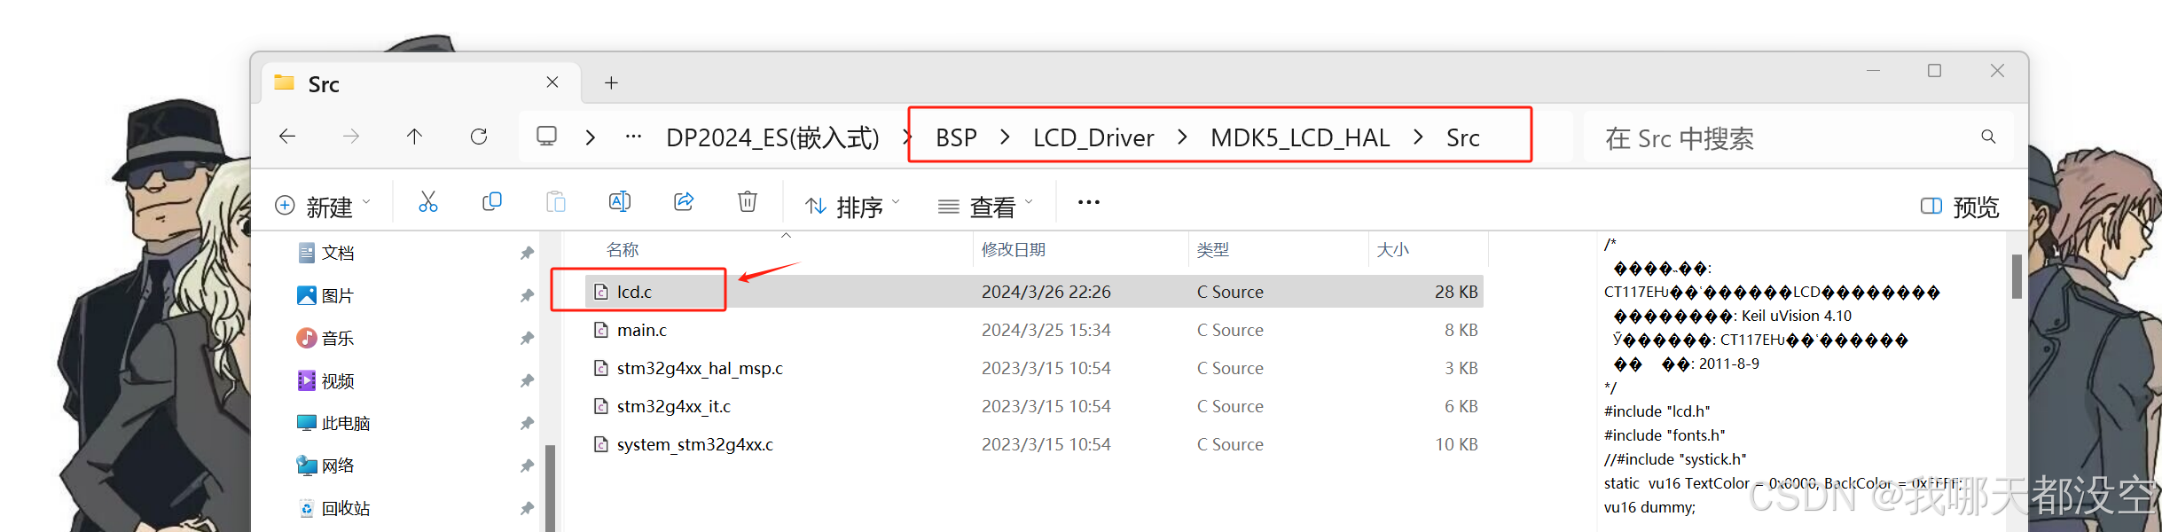Viewport: 2162px width, 532px height.
Task: Open 回收站 in the sidebar
Action: [x=333, y=509]
